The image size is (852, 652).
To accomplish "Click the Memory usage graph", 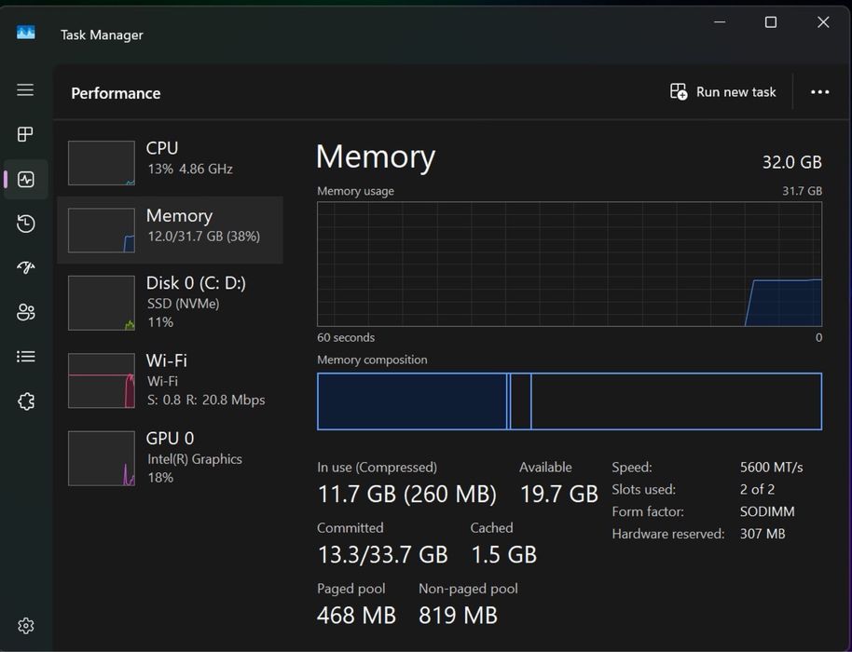I will click(570, 264).
